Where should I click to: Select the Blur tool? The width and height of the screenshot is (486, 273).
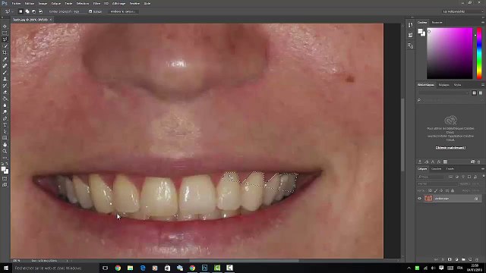(5, 105)
